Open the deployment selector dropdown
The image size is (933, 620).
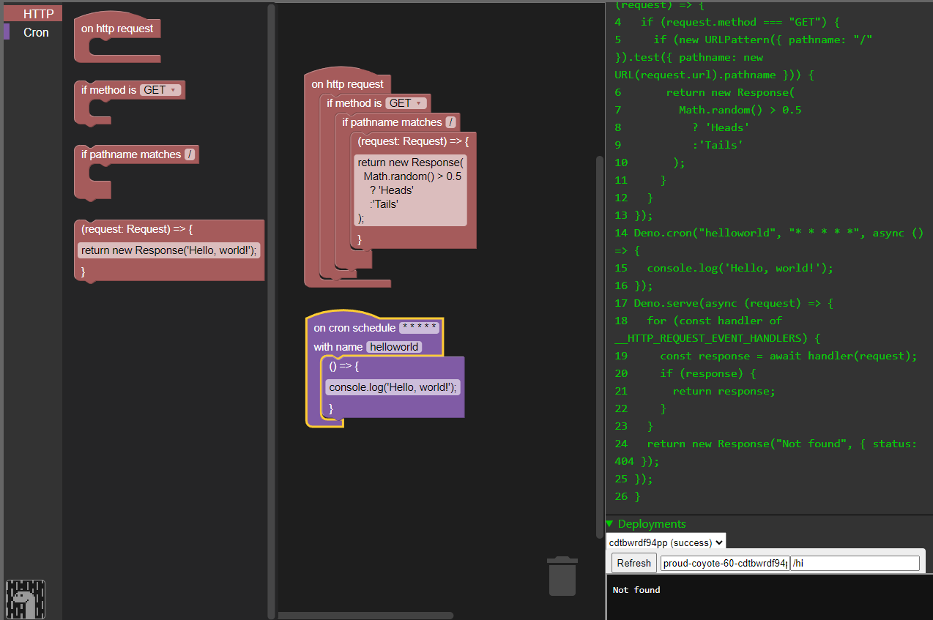[x=666, y=542]
